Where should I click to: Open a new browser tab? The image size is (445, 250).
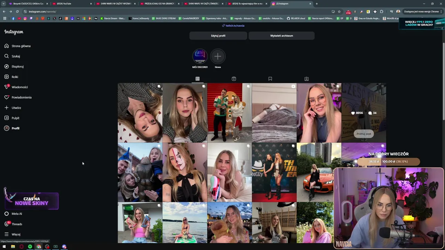pos(317,3)
